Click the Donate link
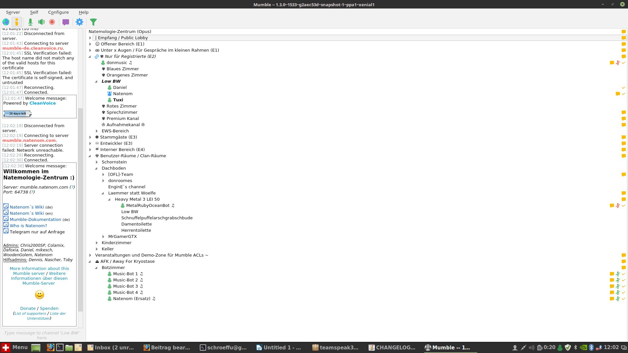 tap(28, 308)
